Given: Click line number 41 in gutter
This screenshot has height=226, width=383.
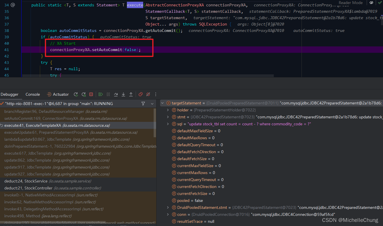Looking at the screenshot, I should (x=7, y=50).
